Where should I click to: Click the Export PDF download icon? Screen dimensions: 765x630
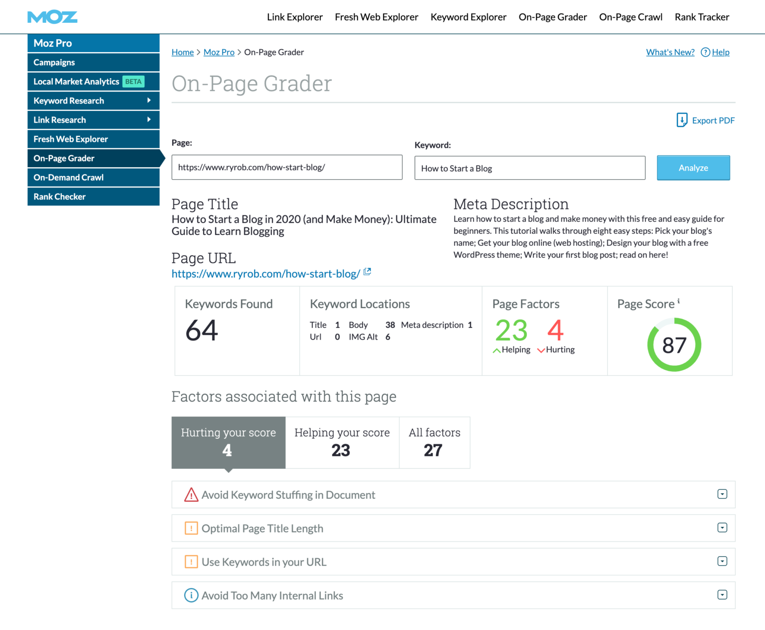click(x=681, y=120)
